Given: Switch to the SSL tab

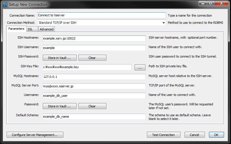Looking at the screenshot, I should [32, 29].
